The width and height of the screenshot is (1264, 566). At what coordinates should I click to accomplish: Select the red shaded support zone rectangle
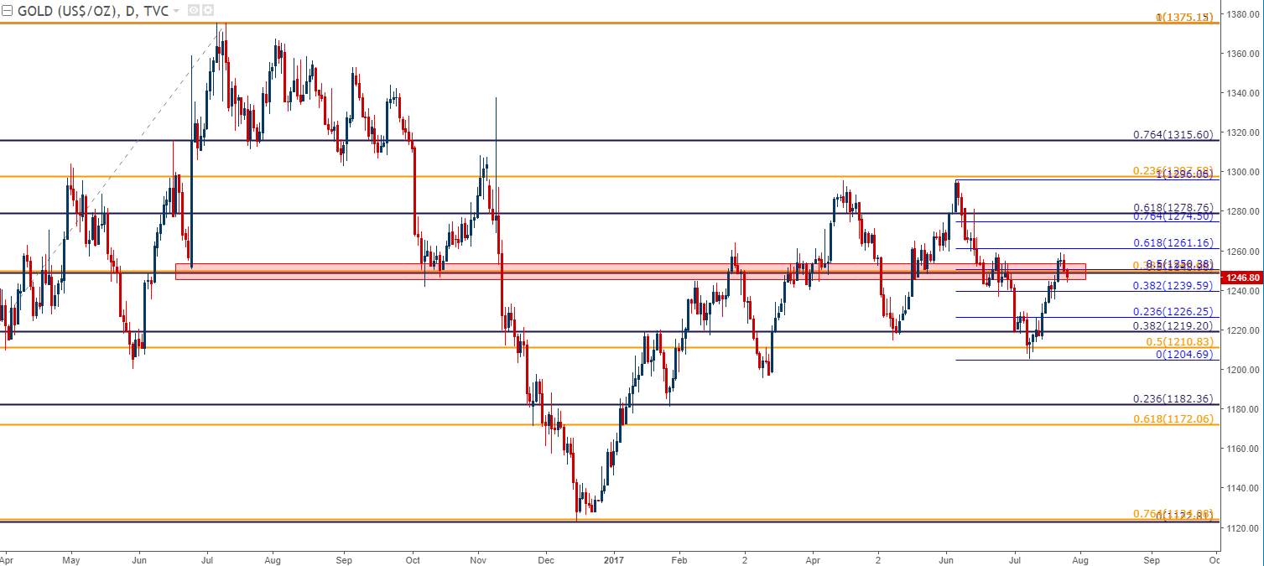pyautogui.click(x=631, y=272)
